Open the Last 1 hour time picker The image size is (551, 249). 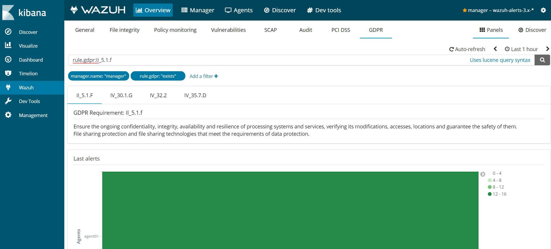(521, 49)
